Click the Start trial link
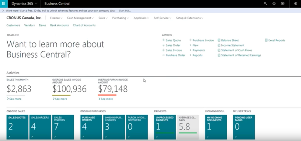This screenshot has width=301, height=141. tap(125, 11)
